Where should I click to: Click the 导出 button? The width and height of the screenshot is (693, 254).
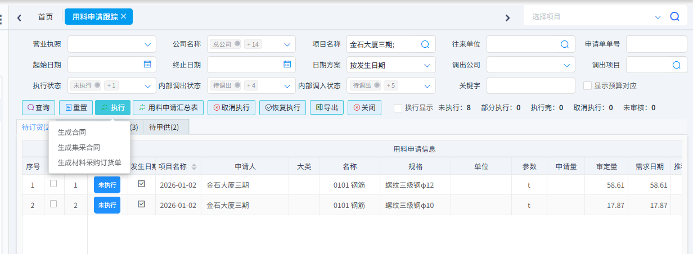(327, 107)
